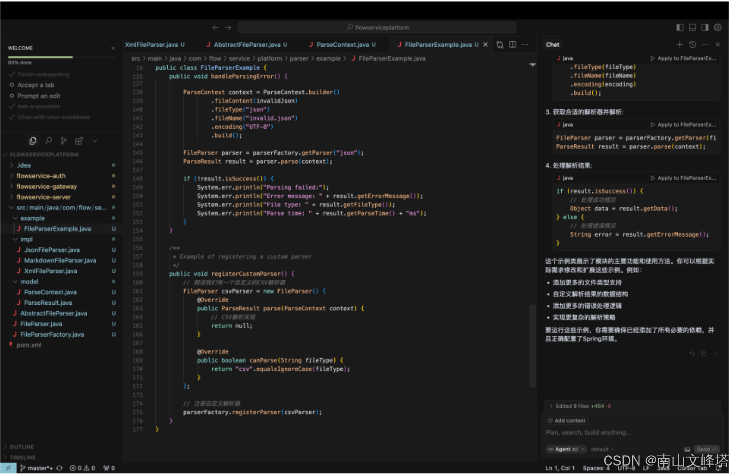The image size is (731, 474).
Task: Split the editor right
Action: tap(513, 45)
